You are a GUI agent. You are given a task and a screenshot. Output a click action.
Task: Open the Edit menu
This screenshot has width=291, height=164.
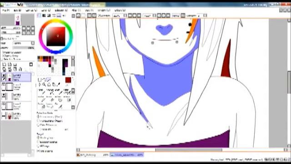coord(17,10)
